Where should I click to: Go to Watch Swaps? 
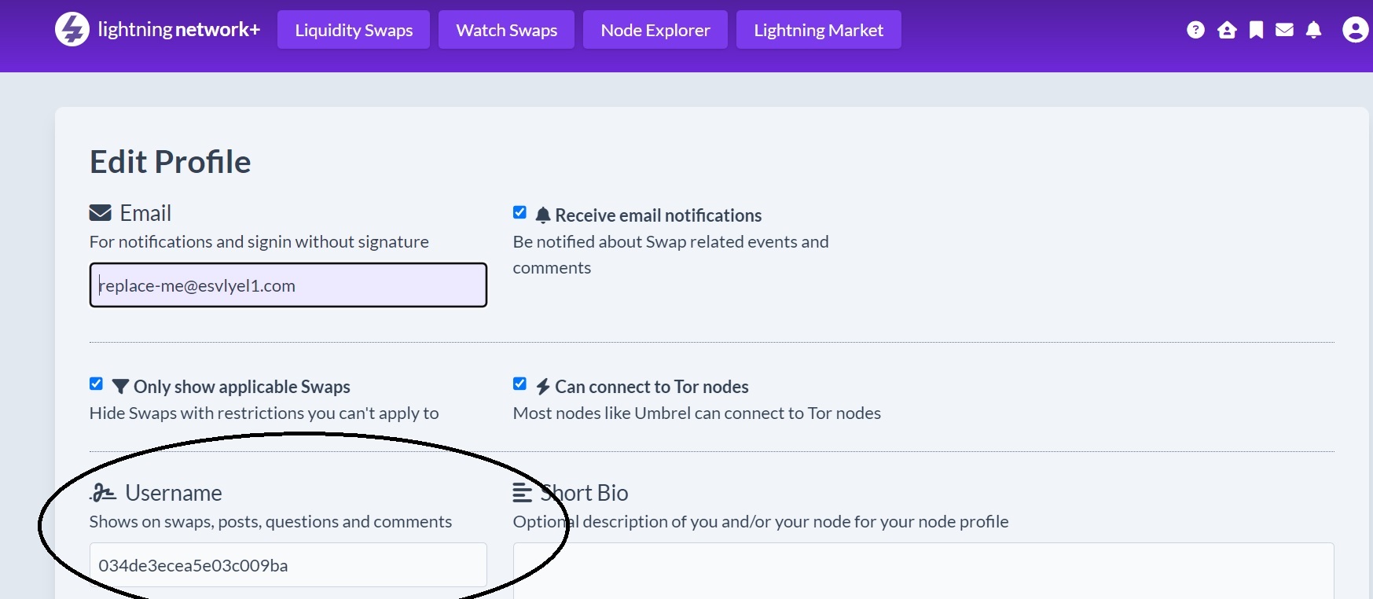tap(506, 30)
